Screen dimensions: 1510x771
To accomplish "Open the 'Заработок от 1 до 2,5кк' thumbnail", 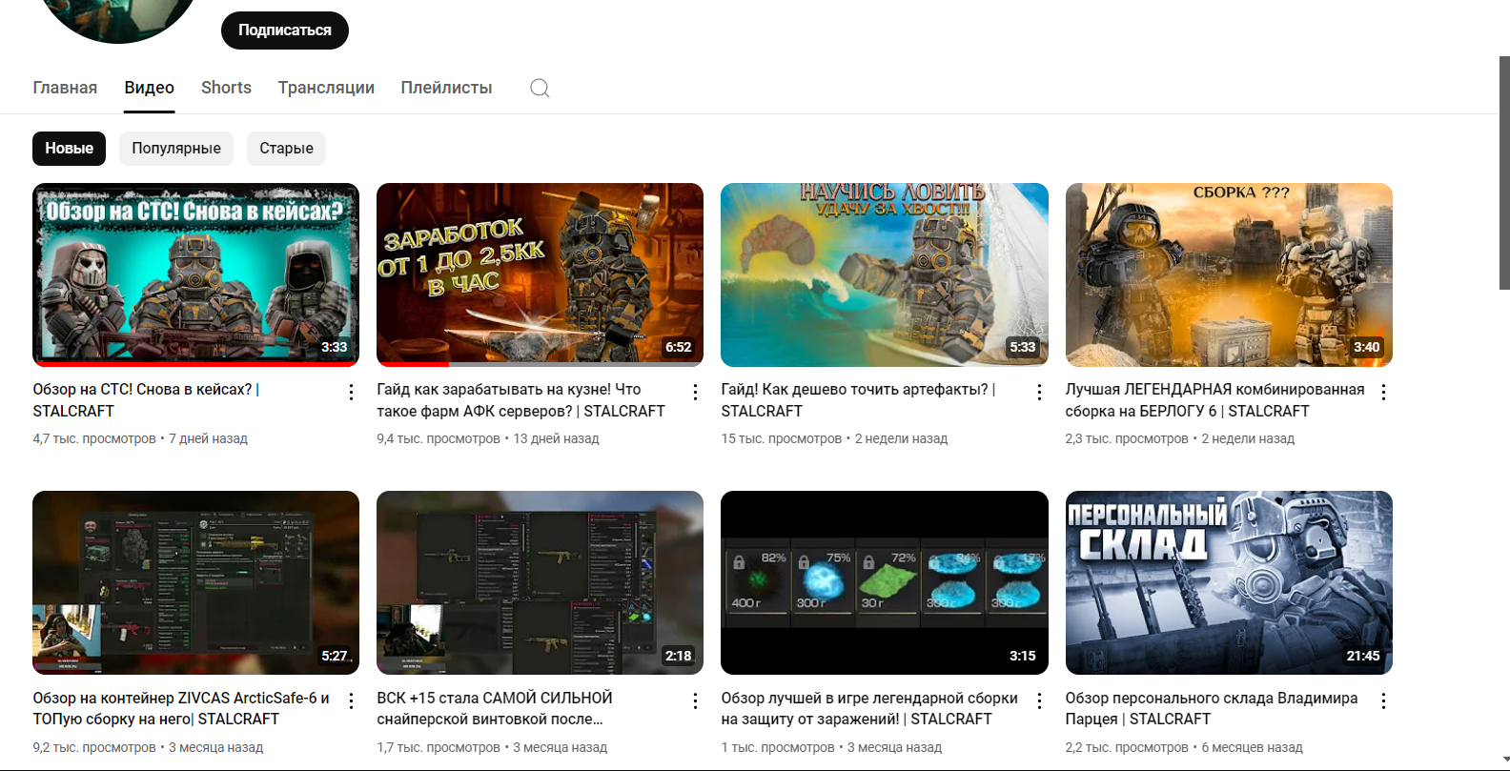I will pyautogui.click(x=540, y=274).
